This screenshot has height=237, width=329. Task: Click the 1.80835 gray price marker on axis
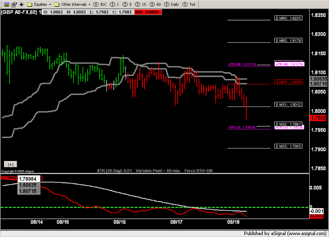[x=318, y=79]
